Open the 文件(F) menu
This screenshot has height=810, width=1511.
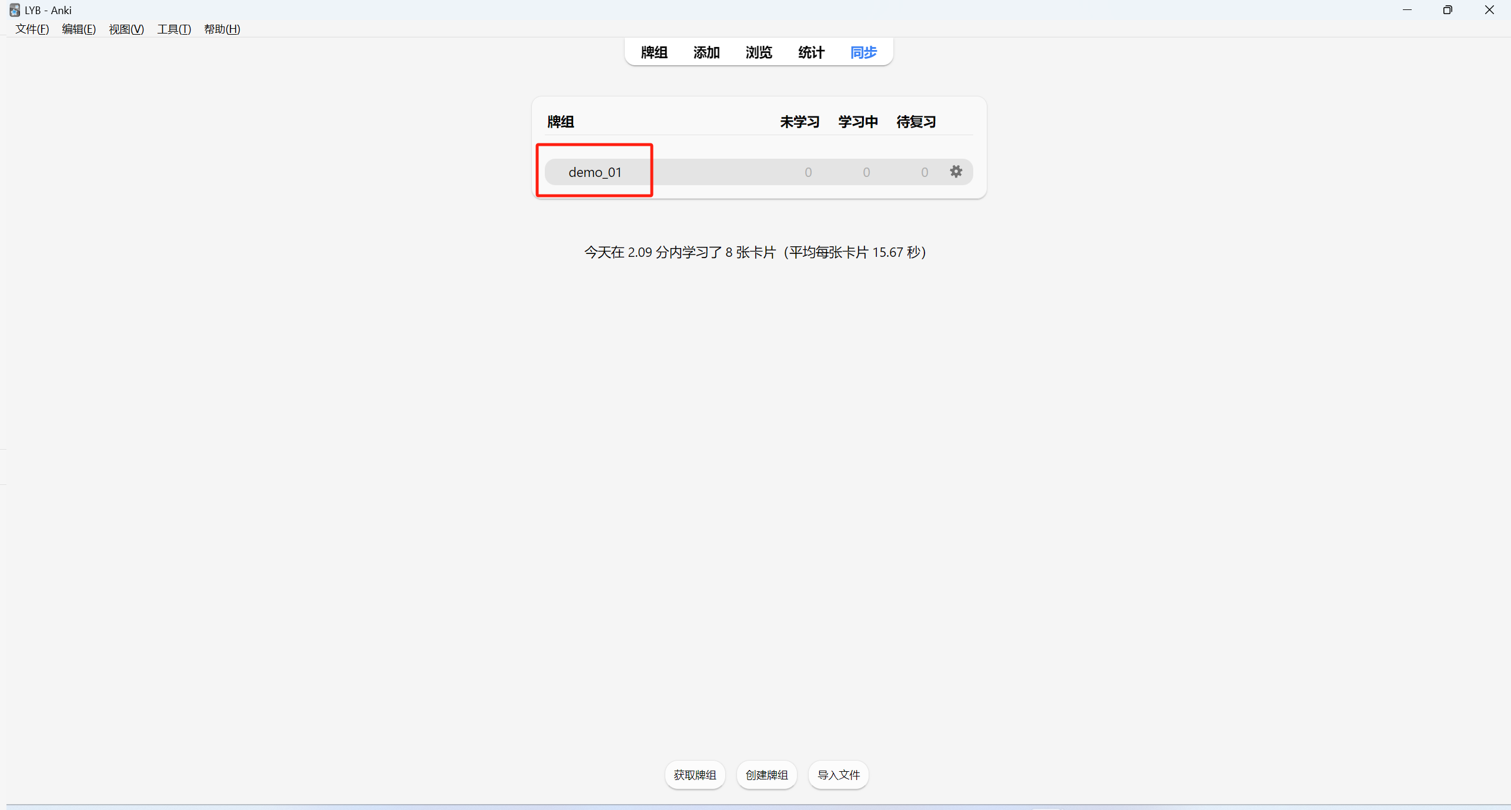(x=32, y=29)
